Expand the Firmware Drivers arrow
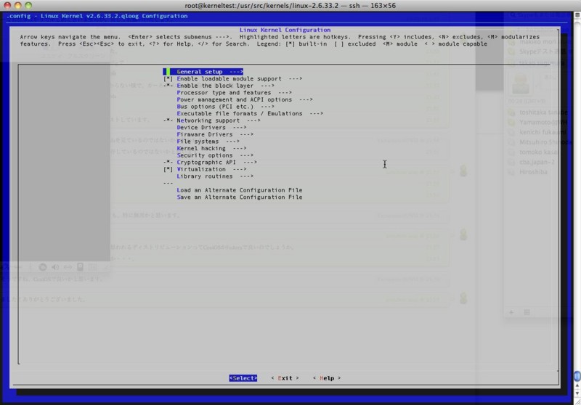The height and width of the screenshot is (405, 581). 246,134
